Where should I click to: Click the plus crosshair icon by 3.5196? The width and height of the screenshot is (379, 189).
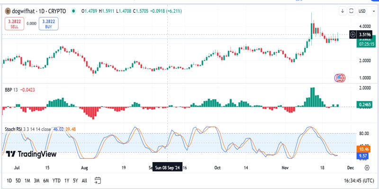353,34
